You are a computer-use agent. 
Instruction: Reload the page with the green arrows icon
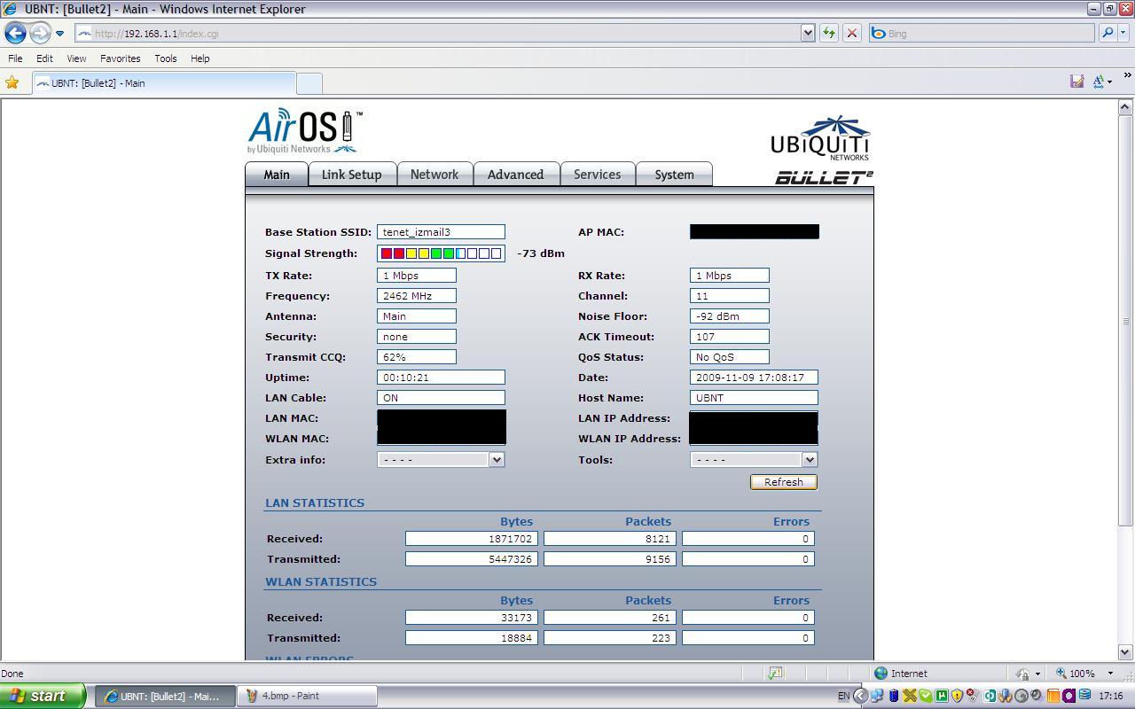tap(828, 34)
